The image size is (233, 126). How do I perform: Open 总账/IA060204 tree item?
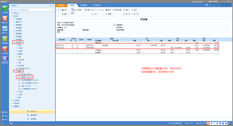[x=25, y=86]
